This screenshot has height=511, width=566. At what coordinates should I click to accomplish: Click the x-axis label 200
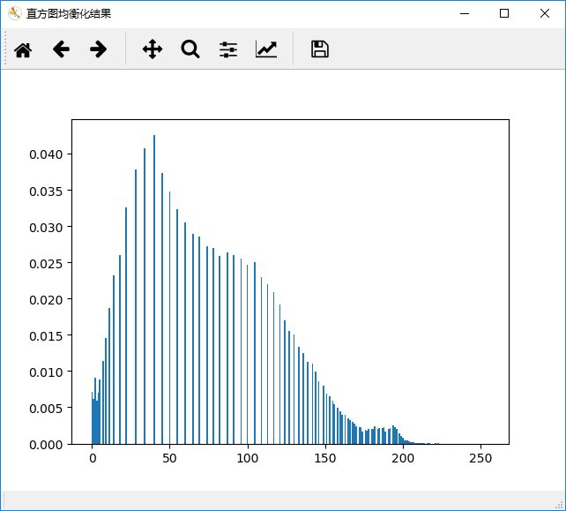(x=403, y=458)
